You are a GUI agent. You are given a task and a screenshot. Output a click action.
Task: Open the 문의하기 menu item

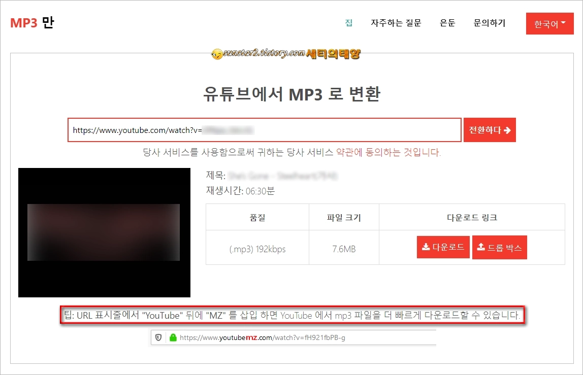click(x=489, y=23)
